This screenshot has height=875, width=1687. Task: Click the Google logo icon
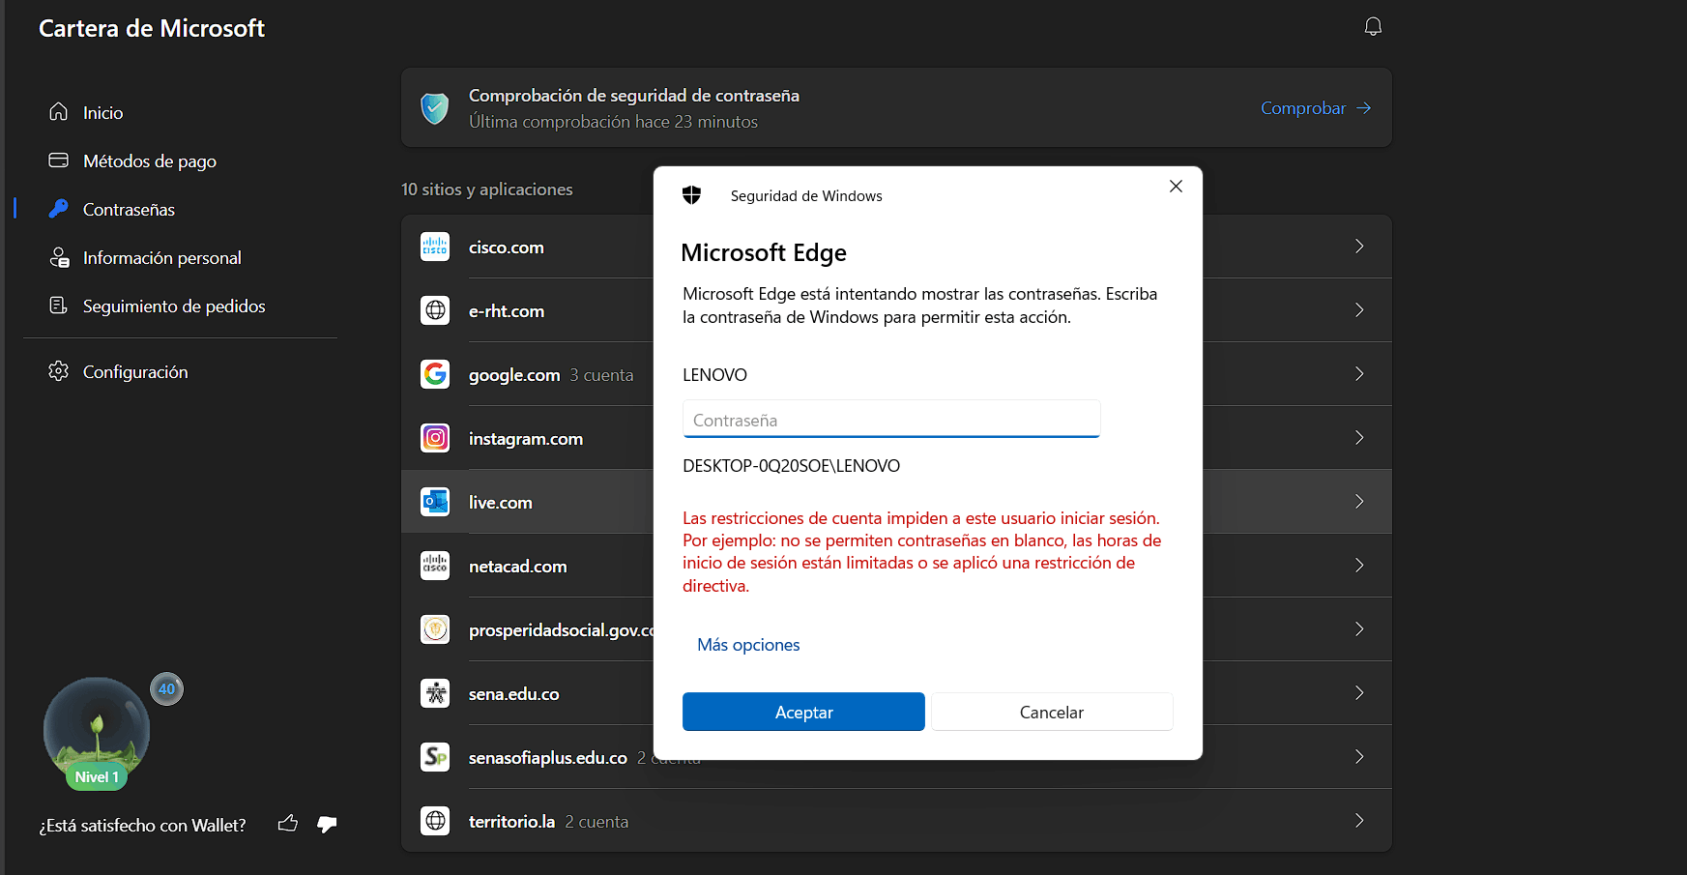(435, 374)
